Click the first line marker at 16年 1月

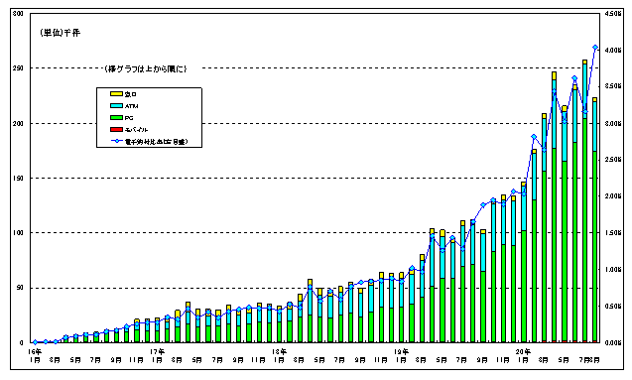(35, 342)
